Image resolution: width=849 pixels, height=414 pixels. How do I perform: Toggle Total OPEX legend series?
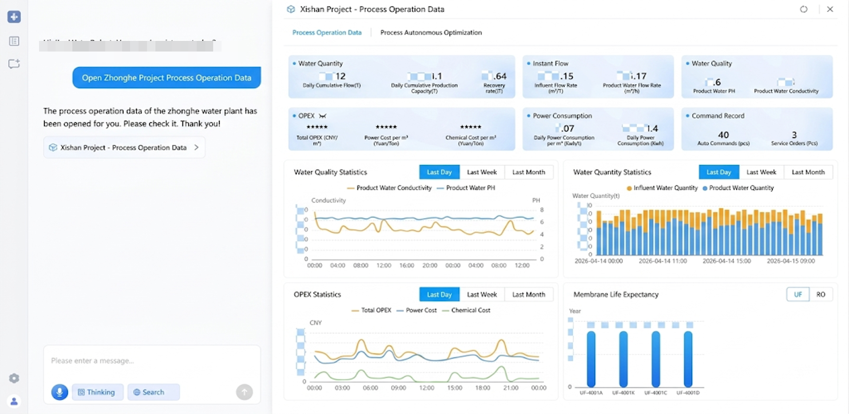(371, 310)
